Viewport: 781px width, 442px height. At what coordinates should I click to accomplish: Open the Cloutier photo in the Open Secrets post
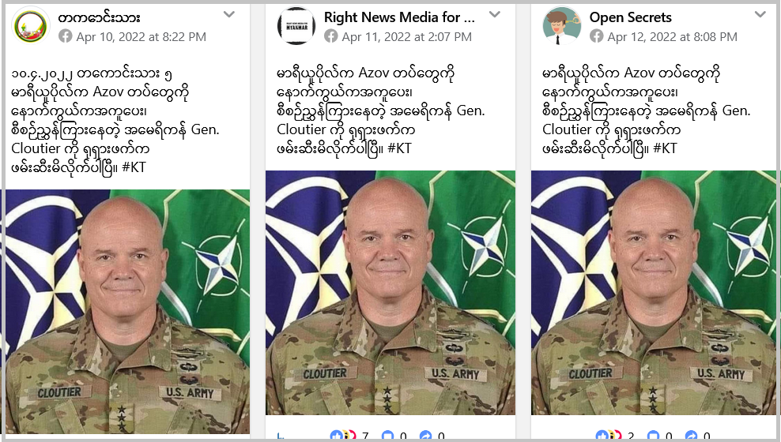click(654, 293)
